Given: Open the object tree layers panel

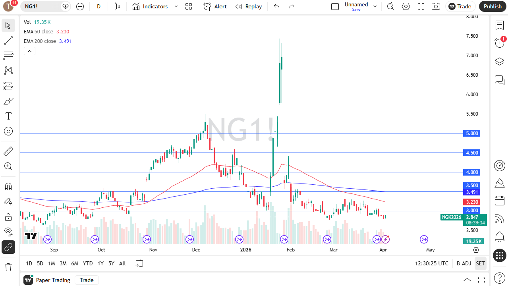Looking at the screenshot, I should click(500, 62).
